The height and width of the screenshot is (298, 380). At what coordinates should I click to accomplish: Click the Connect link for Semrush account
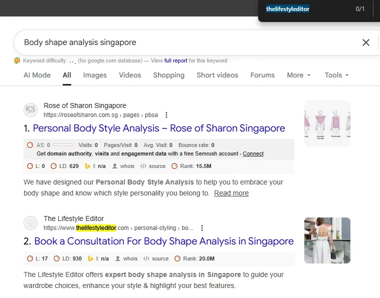tap(253, 153)
